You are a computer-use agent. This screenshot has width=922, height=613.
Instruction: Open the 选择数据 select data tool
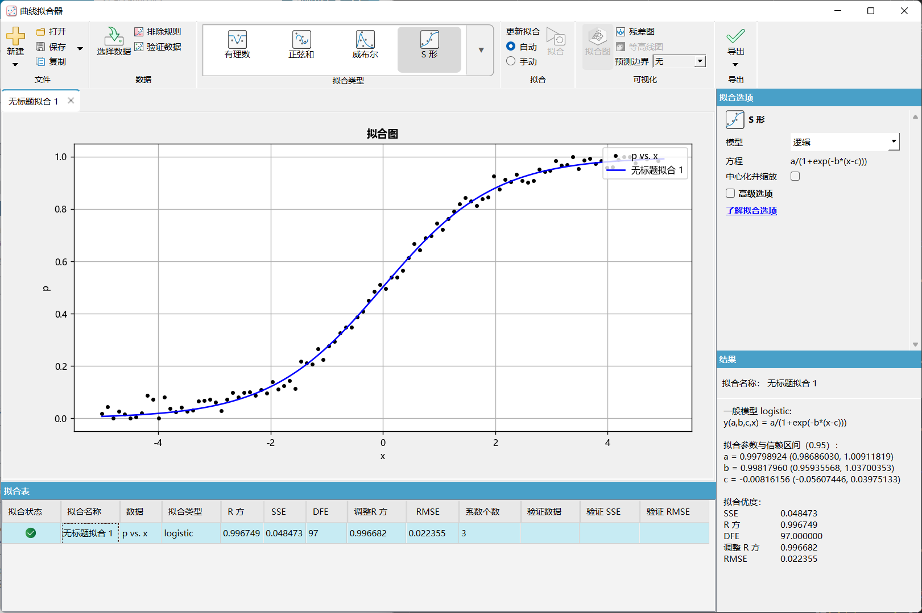tap(114, 41)
